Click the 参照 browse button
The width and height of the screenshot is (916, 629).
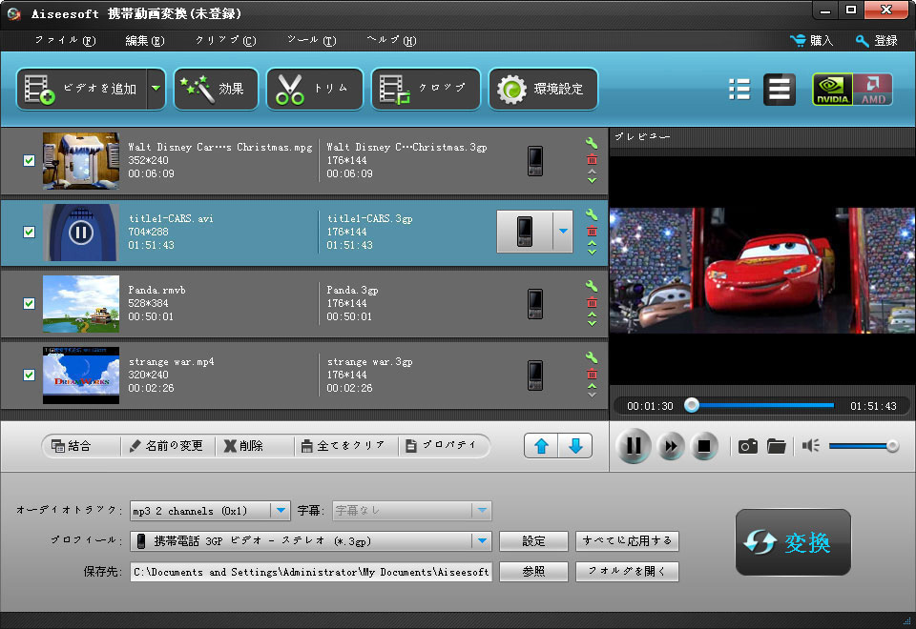pyautogui.click(x=533, y=572)
